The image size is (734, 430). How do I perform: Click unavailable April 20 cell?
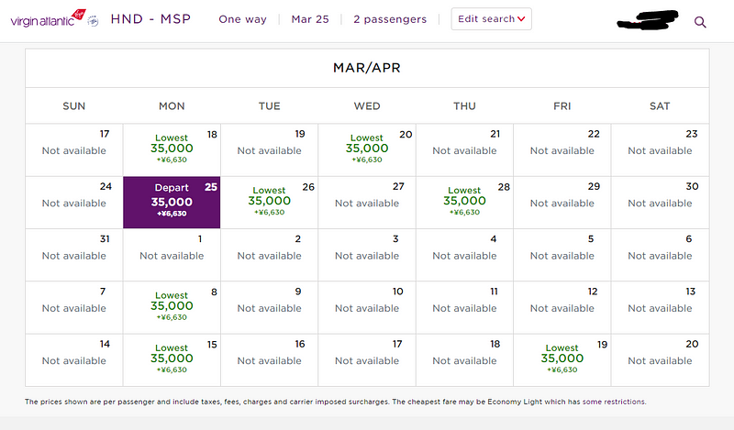pos(660,360)
